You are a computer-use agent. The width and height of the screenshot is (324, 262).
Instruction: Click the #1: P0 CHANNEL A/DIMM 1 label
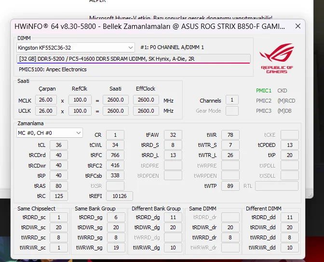(x=172, y=48)
